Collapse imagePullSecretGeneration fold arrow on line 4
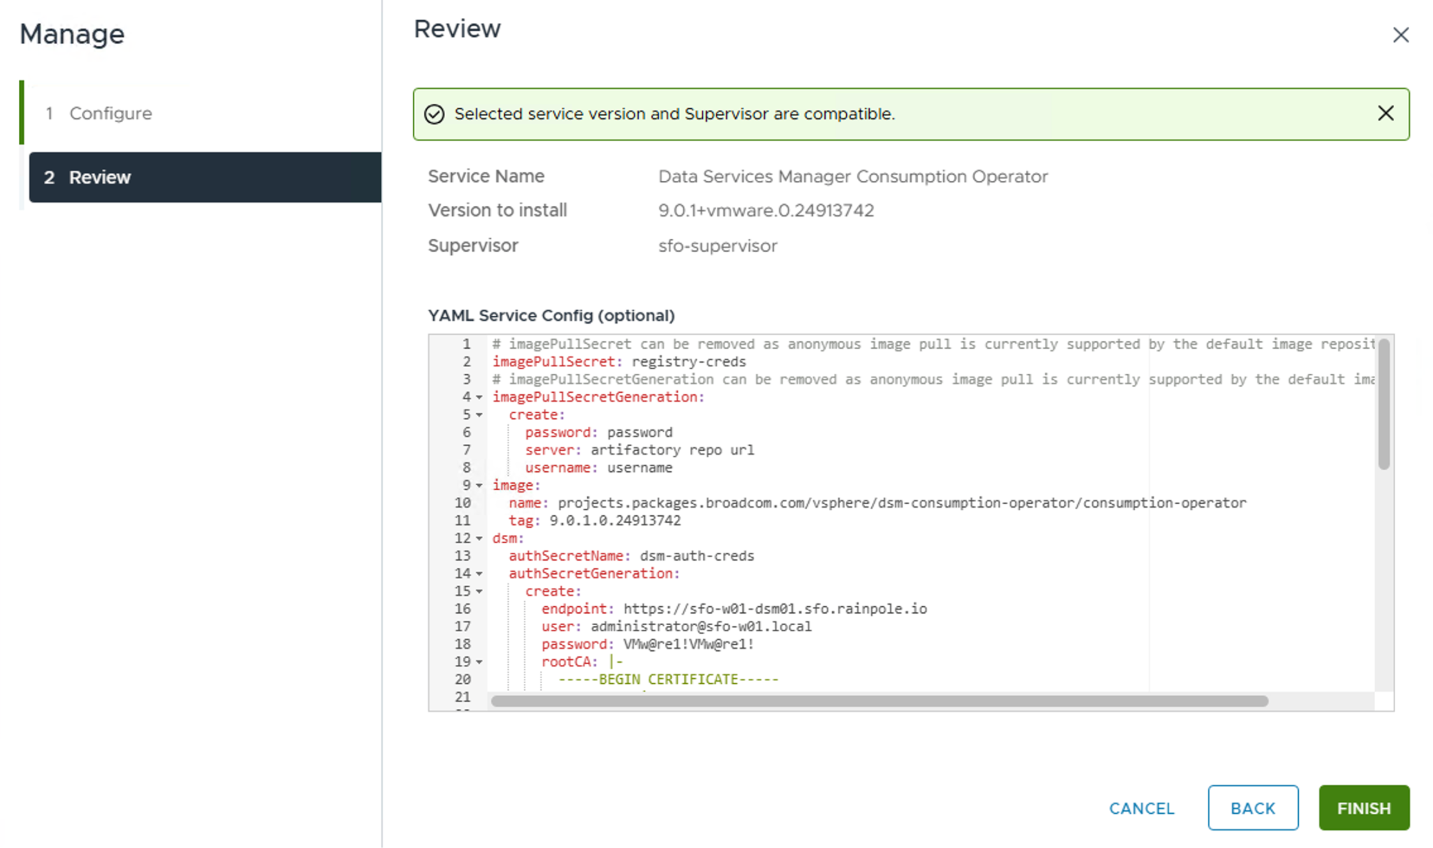1433x848 pixels. click(x=479, y=397)
